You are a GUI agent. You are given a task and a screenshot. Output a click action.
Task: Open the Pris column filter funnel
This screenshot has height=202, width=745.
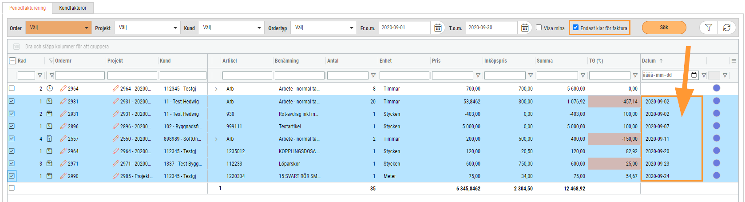[478, 75]
